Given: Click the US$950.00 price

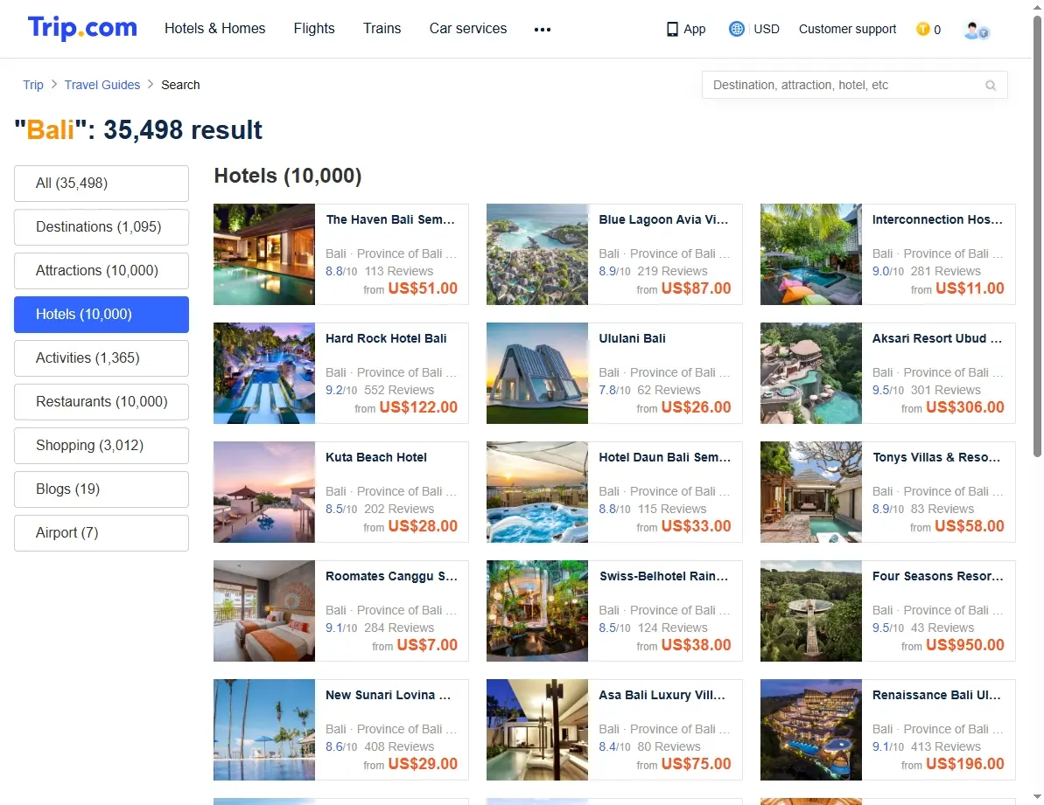Looking at the screenshot, I should point(964,645).
